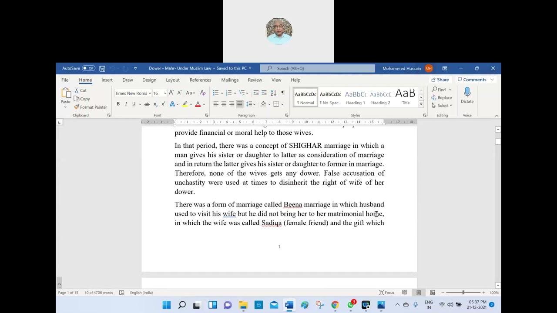Align text right
Screen dimensions: 557x313
coord(232,104)
